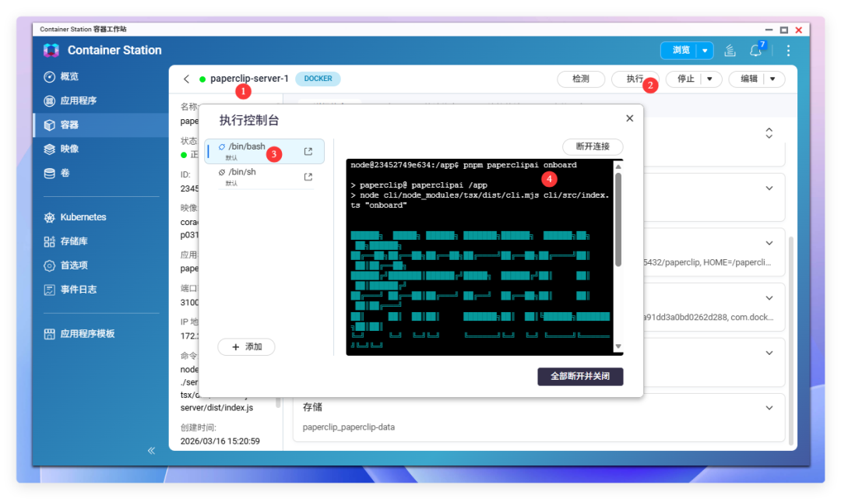Open the Kubernetes section
This screenshot has width=841, height=499.
(100, 217)
